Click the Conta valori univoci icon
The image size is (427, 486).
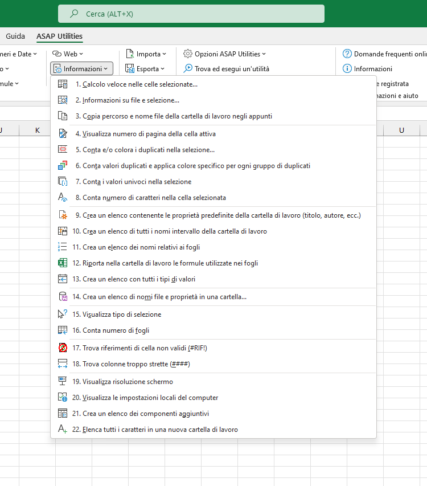pos(63,181)
